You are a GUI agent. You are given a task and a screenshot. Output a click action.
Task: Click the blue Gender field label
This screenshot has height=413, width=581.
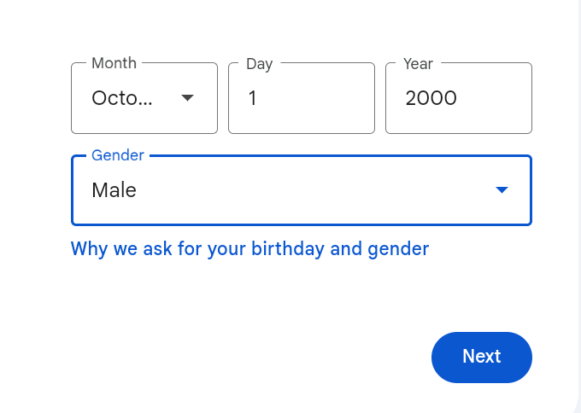tap(118, 155)
